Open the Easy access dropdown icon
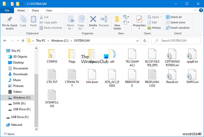This screenshot has width=204, height=137. pos(126,22)
